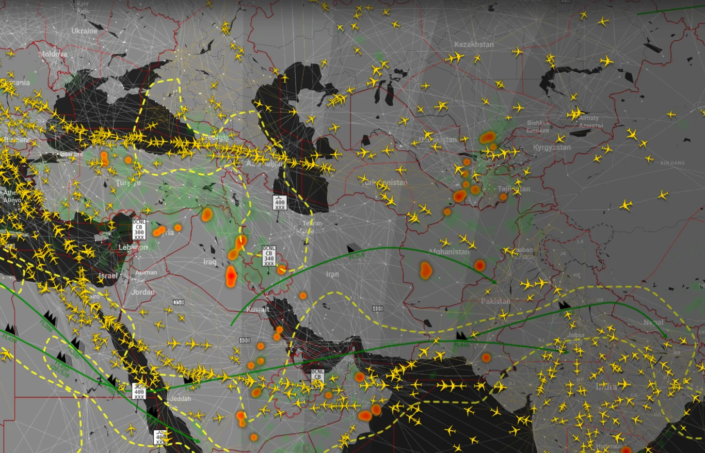Inspect the large red storm cell in Iraq

231,277
